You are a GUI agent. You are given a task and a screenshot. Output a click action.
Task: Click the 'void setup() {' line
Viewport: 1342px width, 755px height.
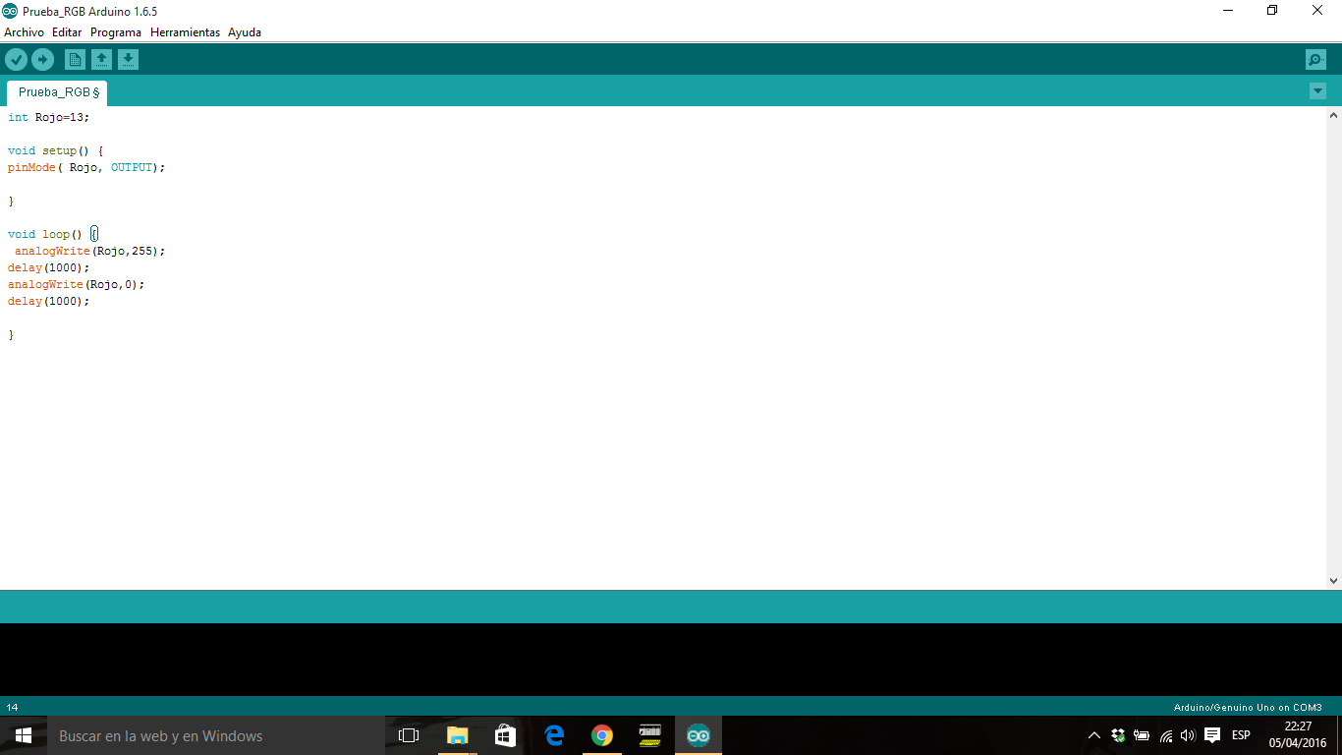pos(55,150)
